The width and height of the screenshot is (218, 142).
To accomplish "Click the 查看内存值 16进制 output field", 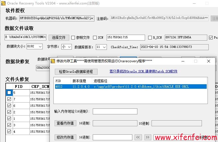I will pyautogui.click(x=115, y=123).
